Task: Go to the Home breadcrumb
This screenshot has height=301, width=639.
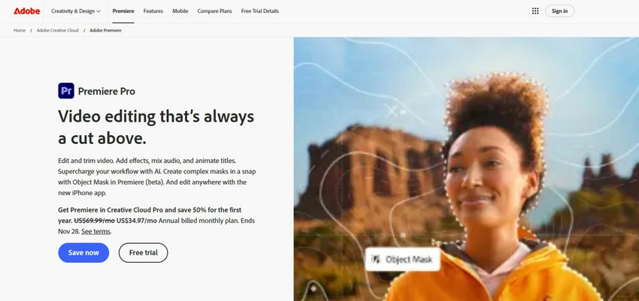Action: pyautogui.click(x=20, y=31)
